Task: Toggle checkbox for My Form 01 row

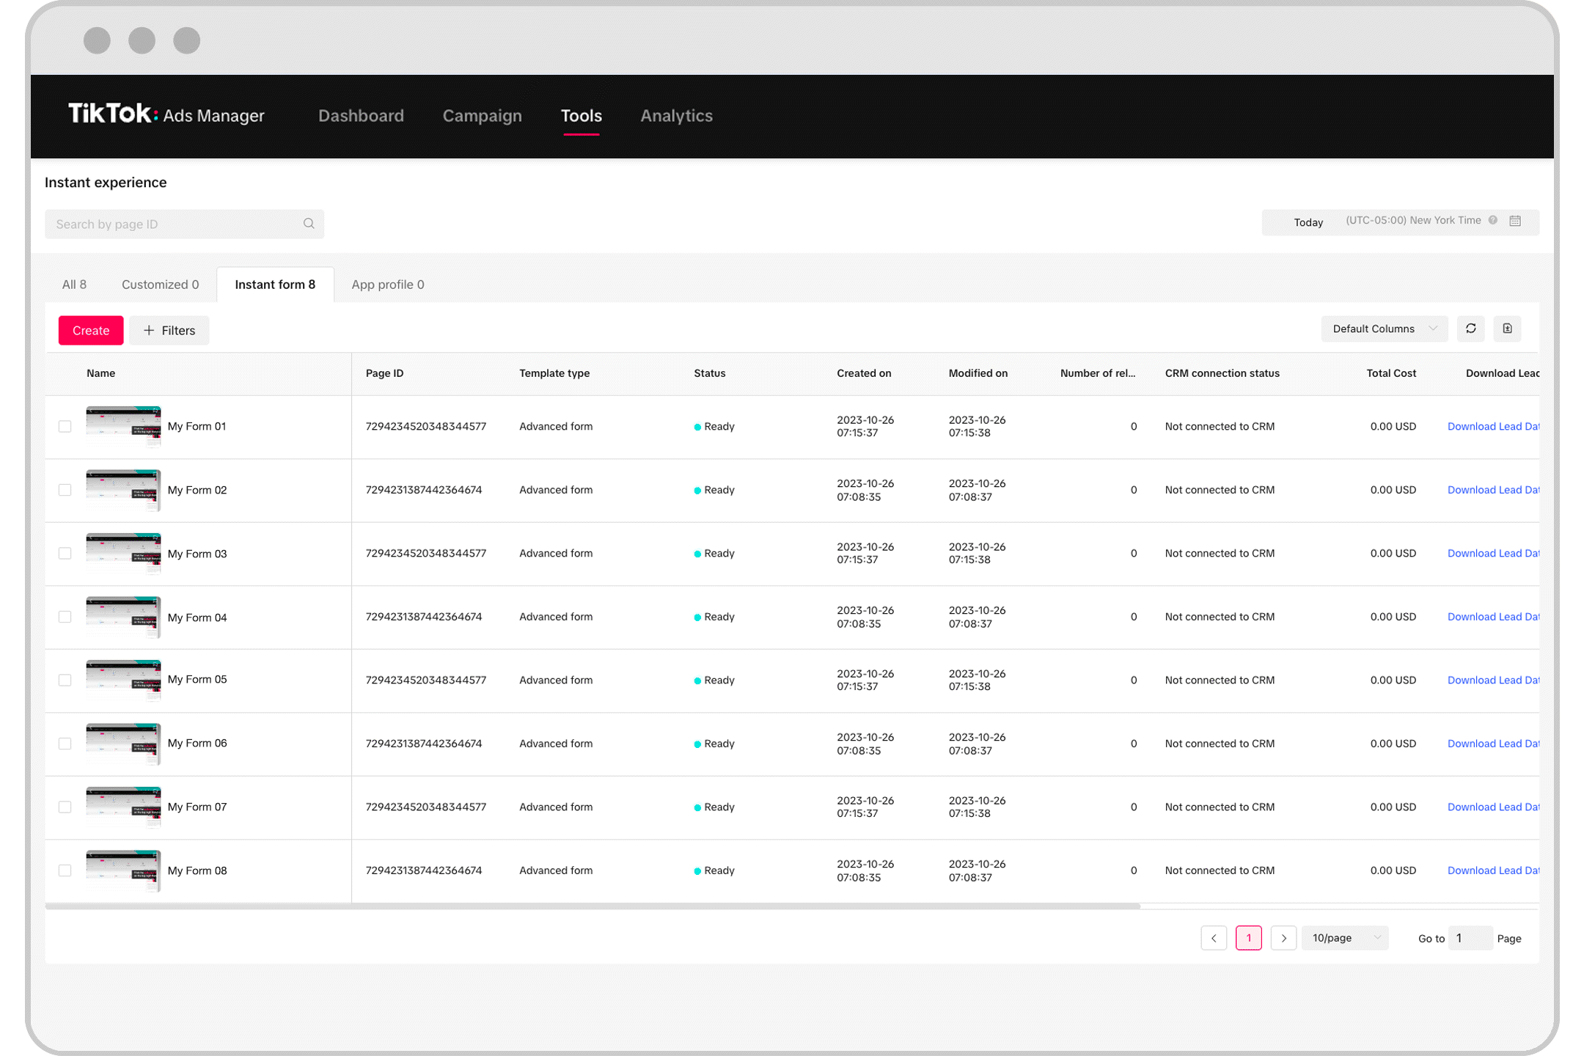Action: pos(65,425)
